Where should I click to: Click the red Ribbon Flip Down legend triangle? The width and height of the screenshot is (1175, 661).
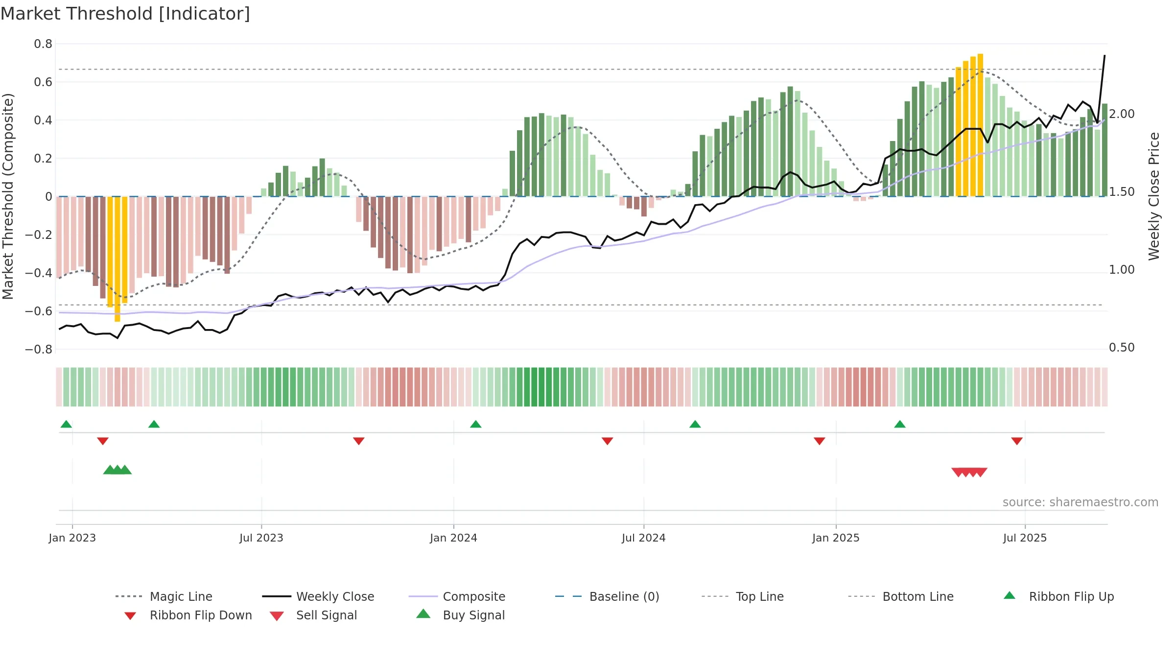(x=130, y=616)
